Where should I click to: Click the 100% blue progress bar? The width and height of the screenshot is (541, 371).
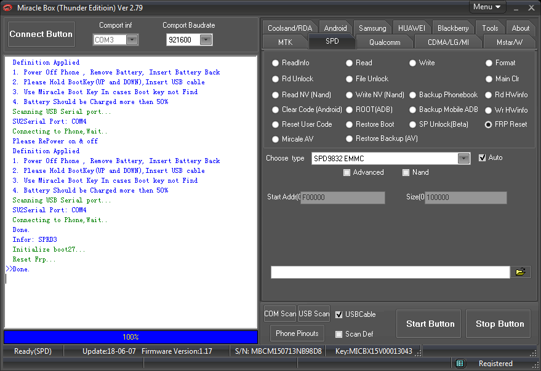[130, 337]
